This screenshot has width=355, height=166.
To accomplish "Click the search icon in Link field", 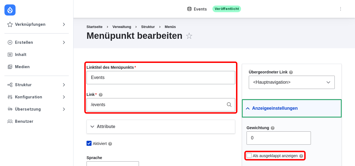I will tap(229, 105).
